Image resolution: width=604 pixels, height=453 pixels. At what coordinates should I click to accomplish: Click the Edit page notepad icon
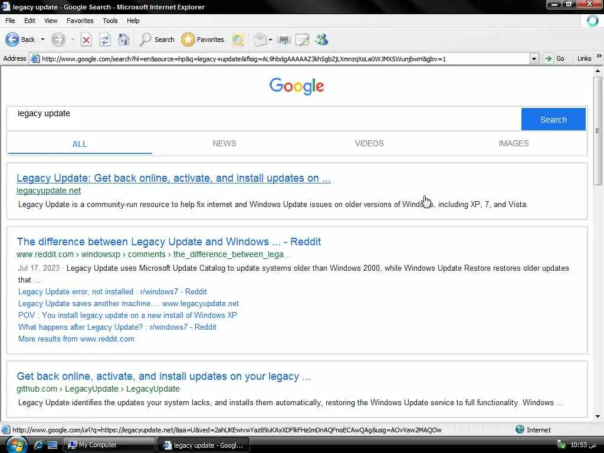[x=303, y=40]
